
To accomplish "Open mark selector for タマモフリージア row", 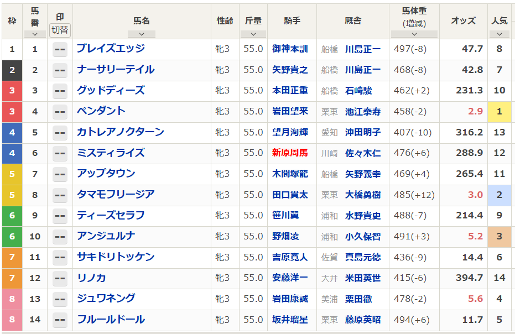I will (60, 195).
